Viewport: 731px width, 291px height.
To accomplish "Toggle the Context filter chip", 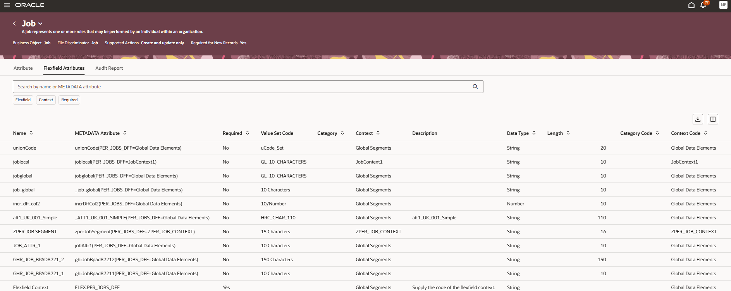I will [x=46, y=100].
